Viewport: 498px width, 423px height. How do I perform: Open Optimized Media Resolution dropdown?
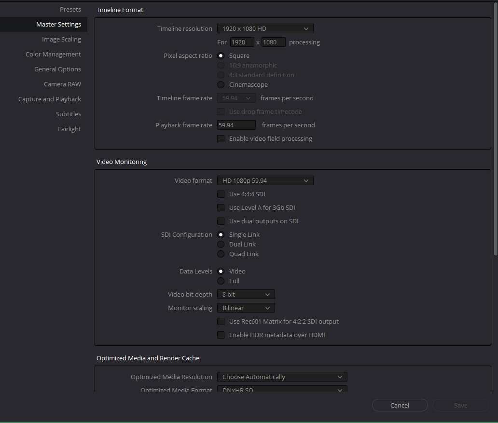pyautogui.click(x=282, y=377)
